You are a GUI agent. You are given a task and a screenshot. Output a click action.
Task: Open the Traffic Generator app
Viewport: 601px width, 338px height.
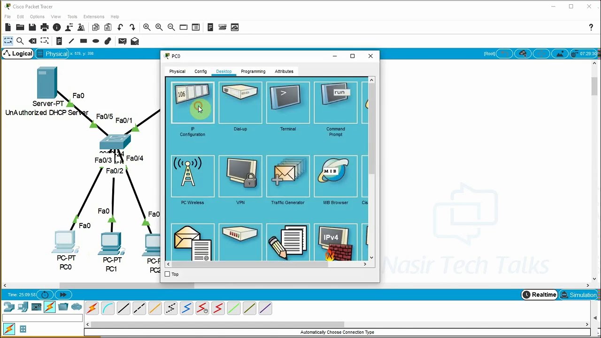pyautogui.click(x=288, y=177)
